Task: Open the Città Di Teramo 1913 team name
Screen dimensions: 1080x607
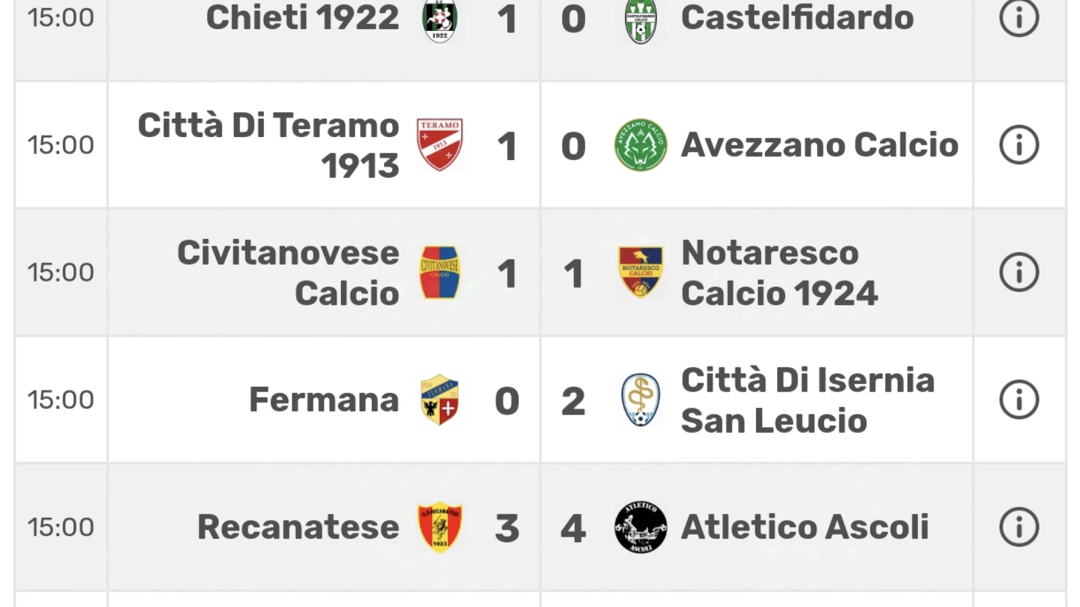Action: click(x=268, y=146)
